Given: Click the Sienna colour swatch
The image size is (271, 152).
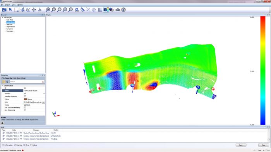Looking at the screenshot, I should coord(26,99).
